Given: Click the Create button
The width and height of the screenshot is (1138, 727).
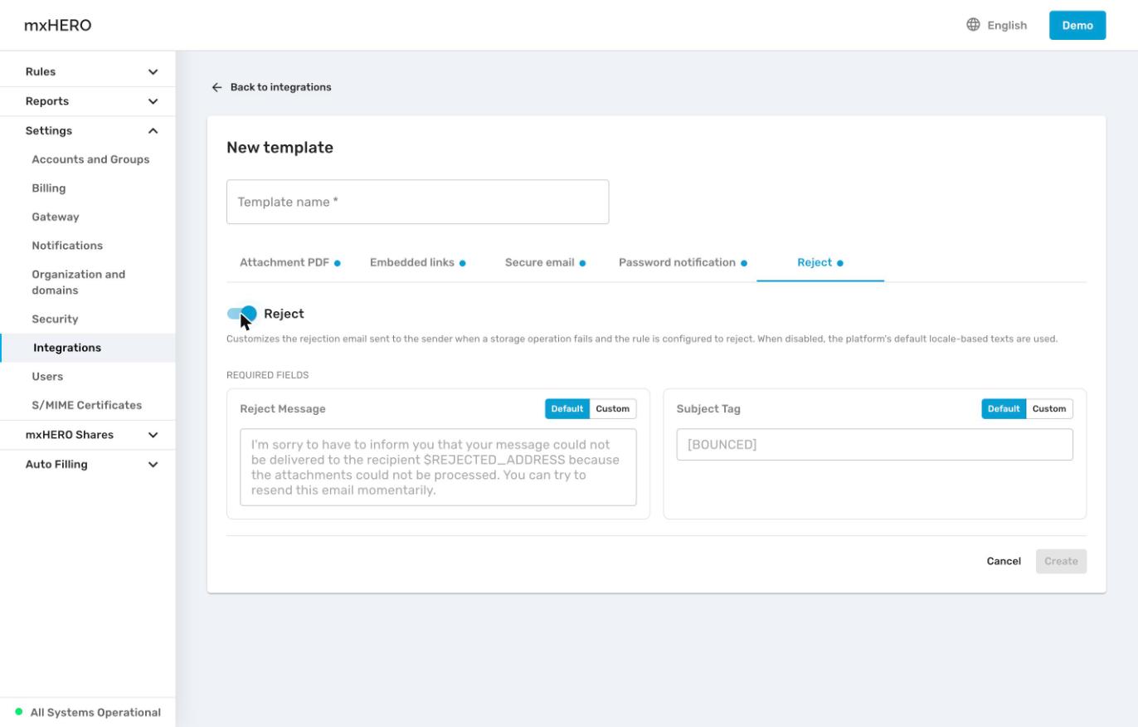Looking at the screenshot, I should click(1061, 561).
